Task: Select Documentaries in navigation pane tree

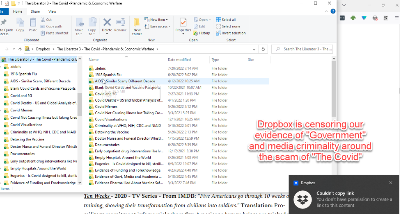Action: 23,154
